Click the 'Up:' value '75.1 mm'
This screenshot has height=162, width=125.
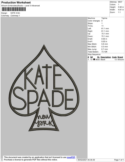(105, 34)
